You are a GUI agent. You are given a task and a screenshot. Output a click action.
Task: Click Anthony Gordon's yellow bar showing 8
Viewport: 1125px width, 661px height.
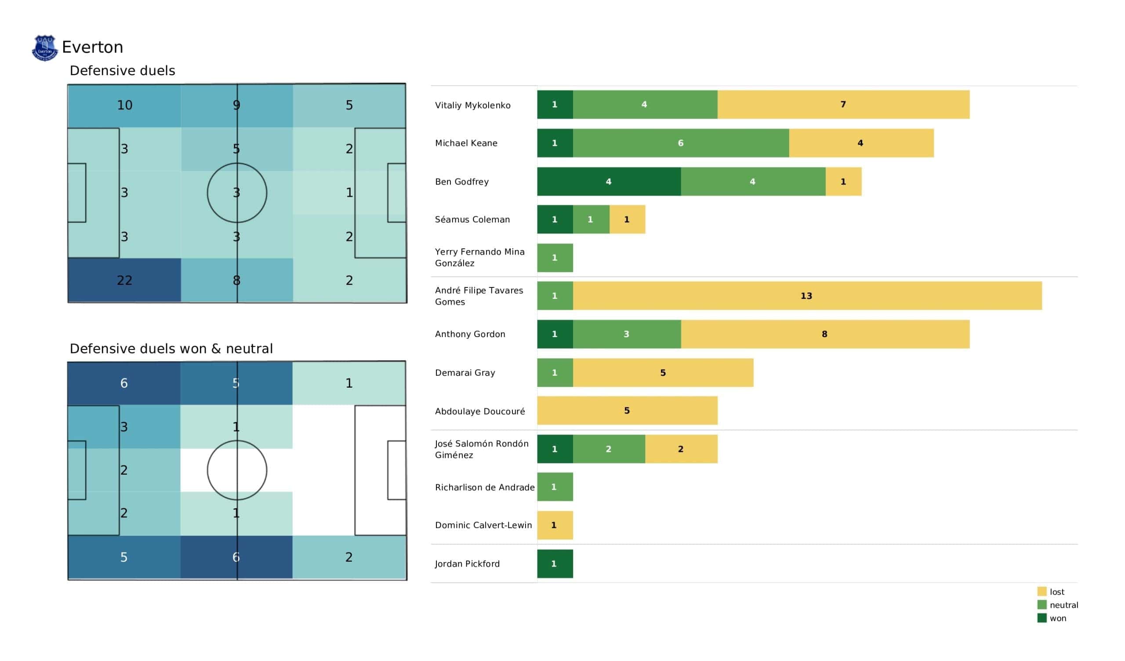coord(825,334)
